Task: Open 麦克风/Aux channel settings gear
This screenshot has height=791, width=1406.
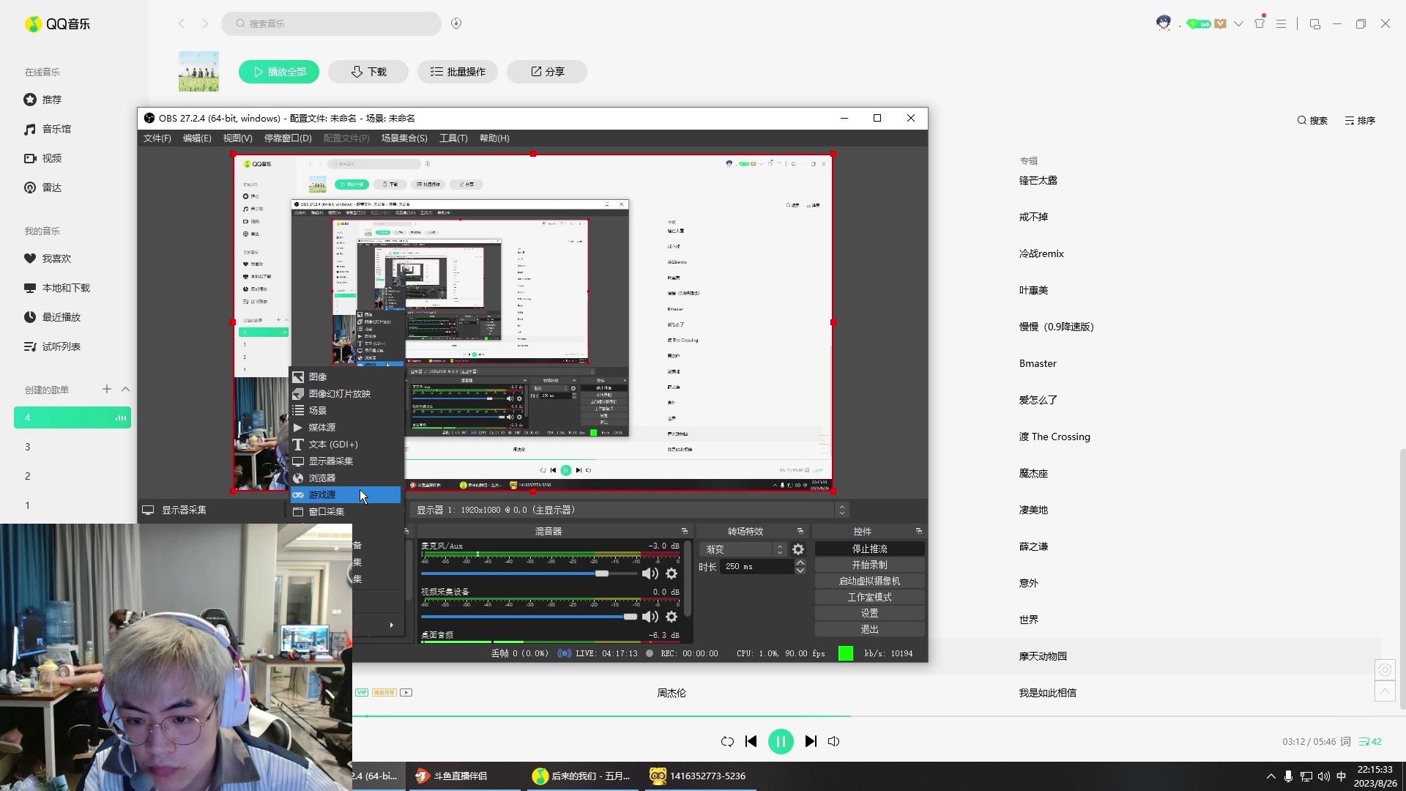Action: coord(672,573)
